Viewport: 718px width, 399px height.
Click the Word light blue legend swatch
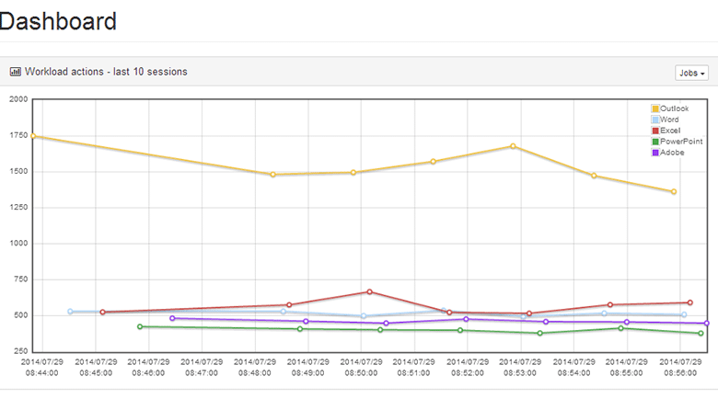655,120
